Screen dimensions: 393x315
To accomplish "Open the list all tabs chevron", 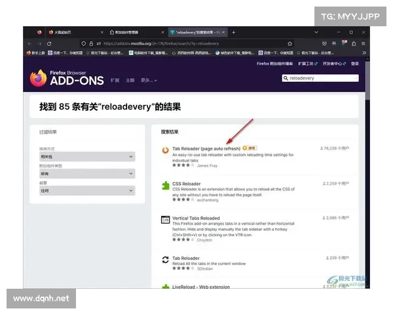I will coord(316,32).
